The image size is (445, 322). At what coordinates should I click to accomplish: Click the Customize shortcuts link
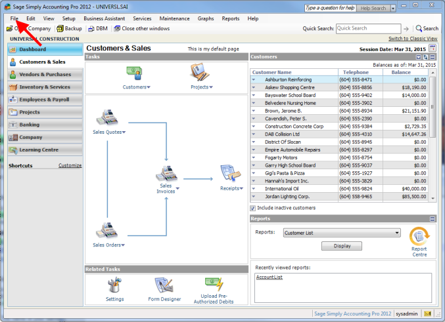click(70, 165)
